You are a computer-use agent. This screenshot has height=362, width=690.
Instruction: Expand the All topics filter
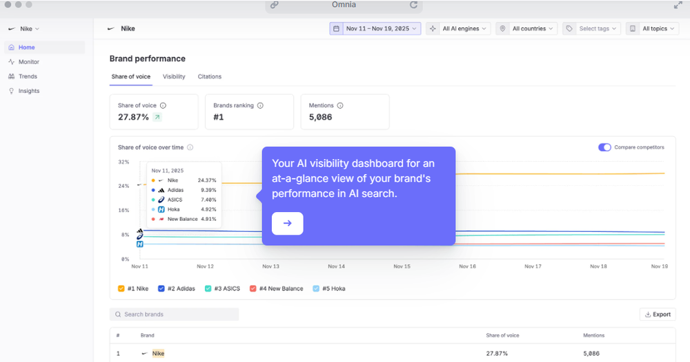pos(652,28)
